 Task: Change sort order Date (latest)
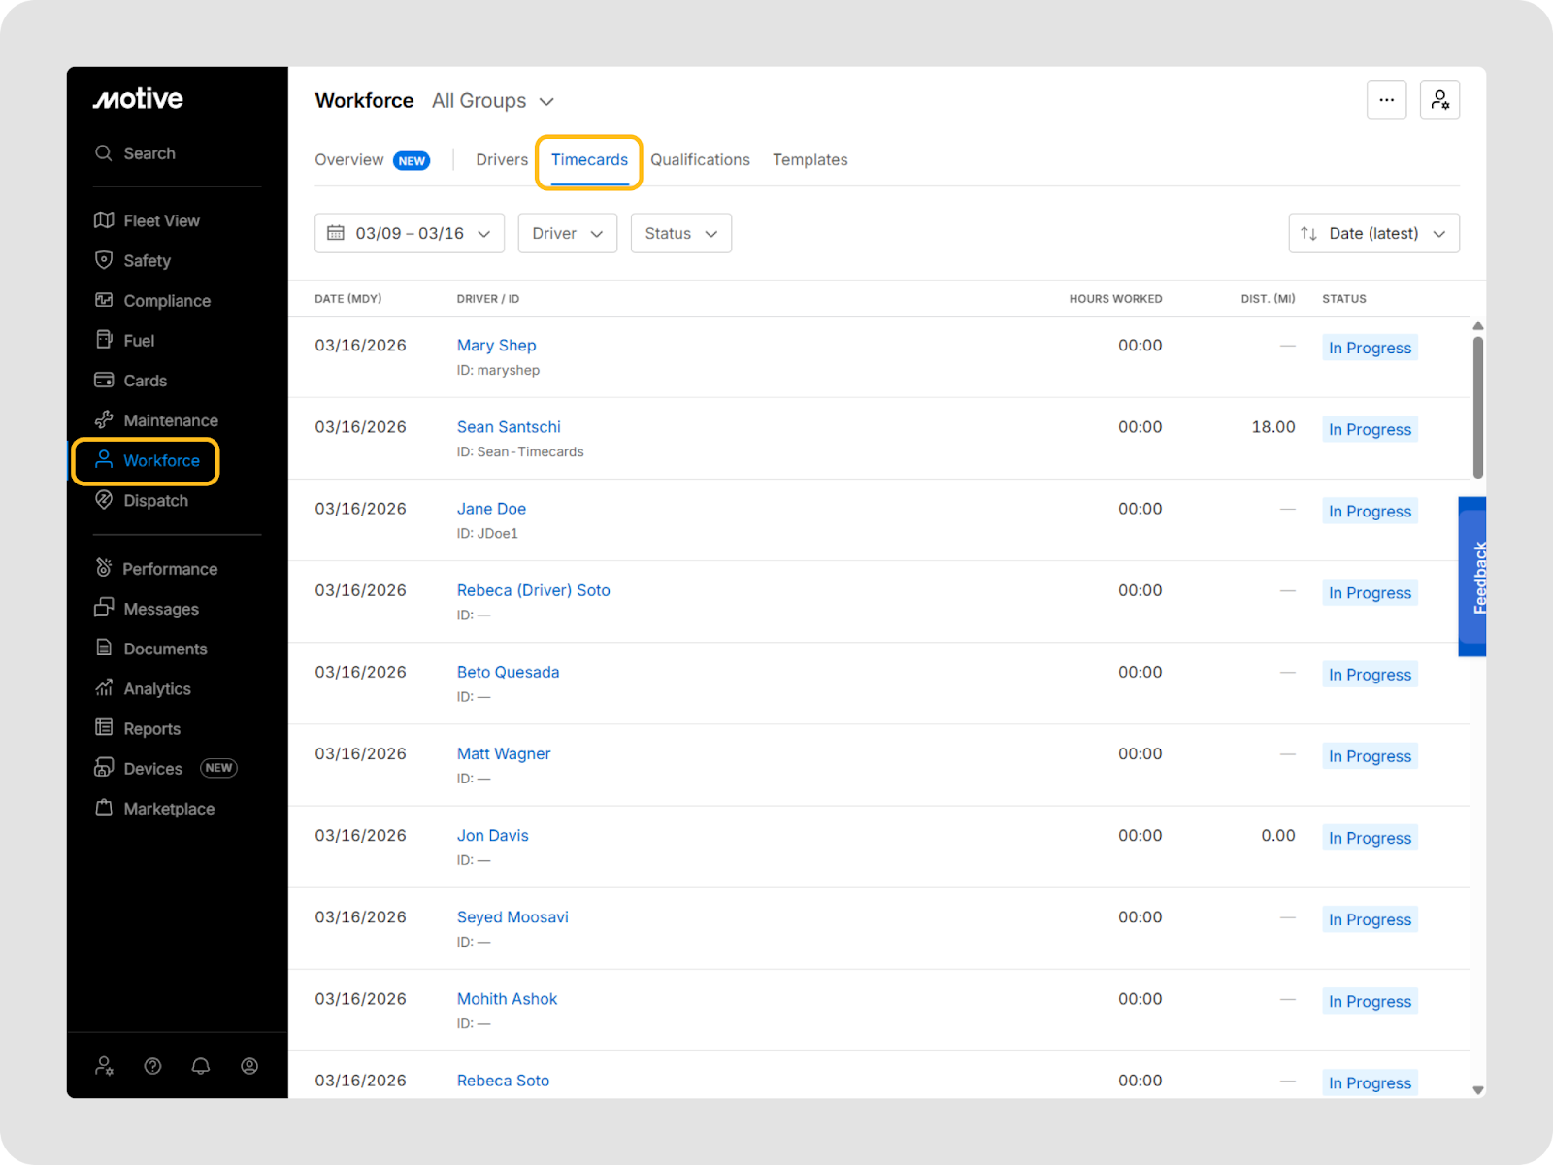pos(1373,234)
